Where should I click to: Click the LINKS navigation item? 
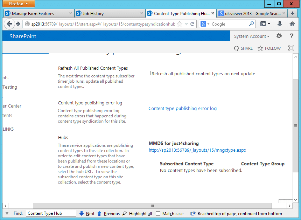[x=8, y=129]
